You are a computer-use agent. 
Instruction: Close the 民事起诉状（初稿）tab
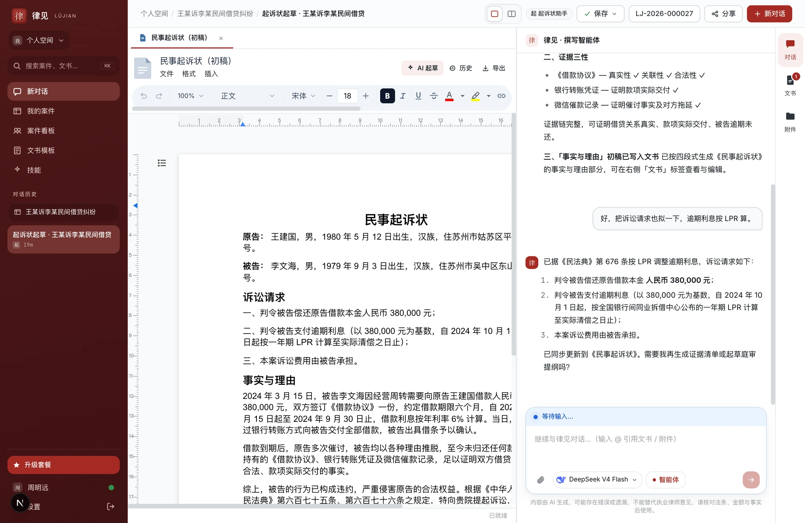pyautogui.click(x=221, y=38)
